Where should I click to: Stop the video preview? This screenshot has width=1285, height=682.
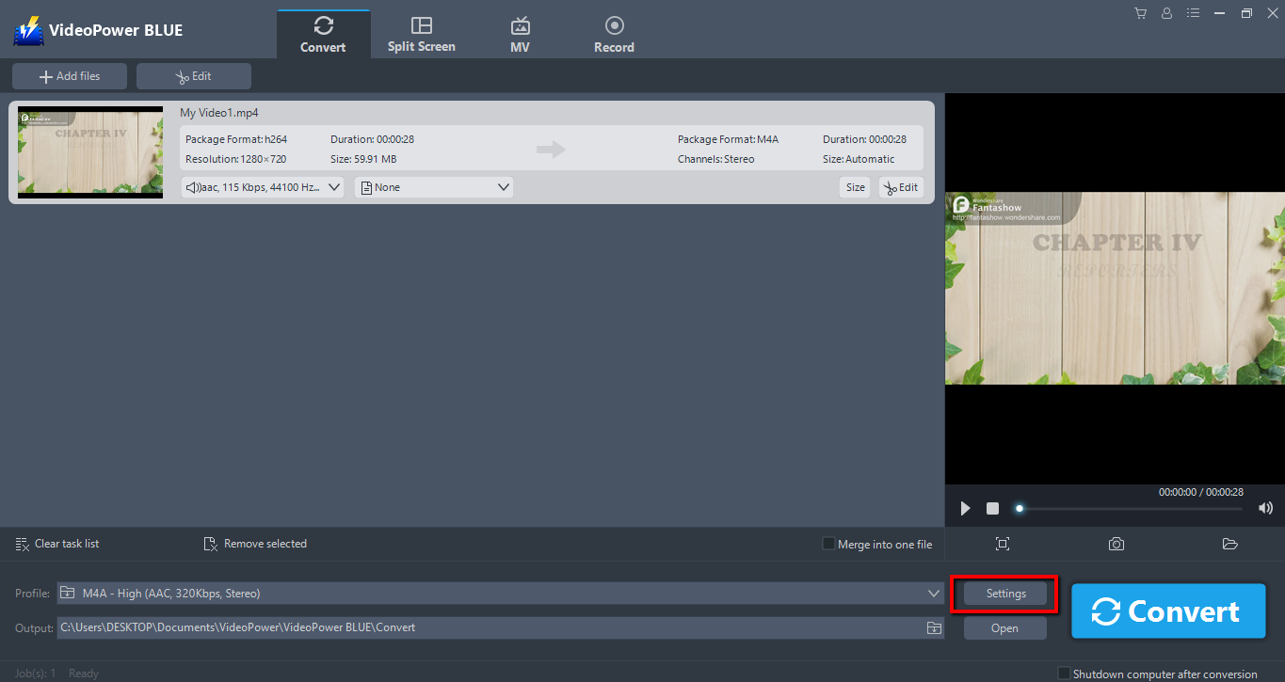(x=992, y=508)
